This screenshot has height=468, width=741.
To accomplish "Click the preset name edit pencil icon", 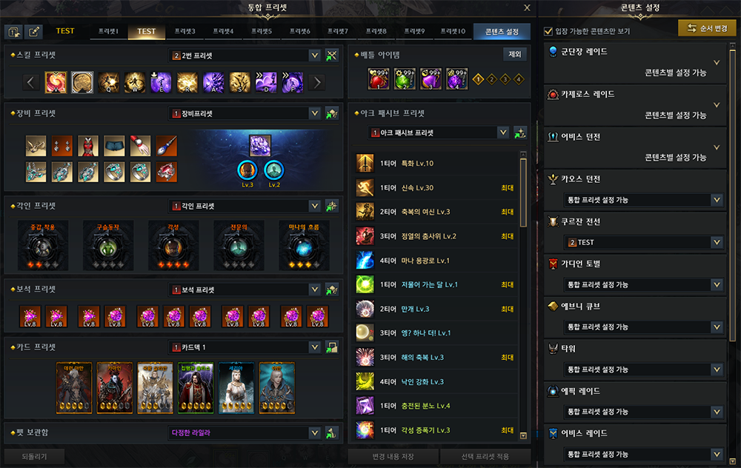I will pos(33,32).
